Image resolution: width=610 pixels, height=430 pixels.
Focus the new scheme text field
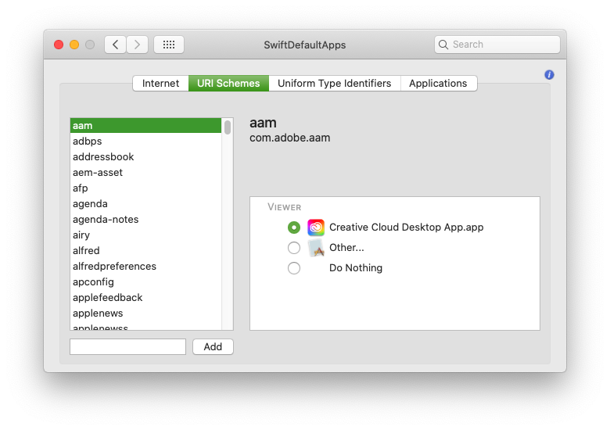(x=127, y=347)
